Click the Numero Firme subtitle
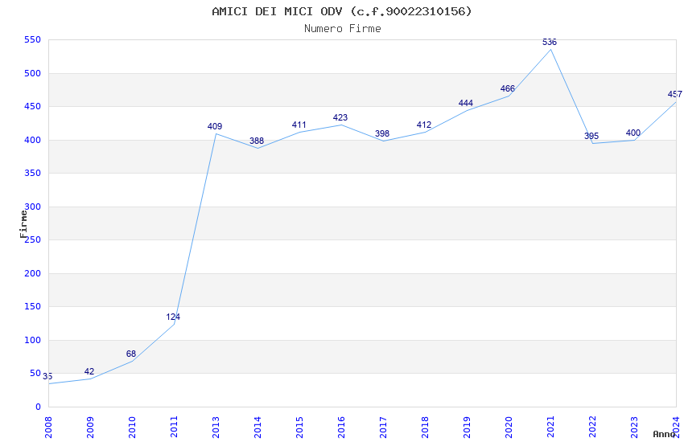The height and width of the screenshot is (442, 684). (x=342, y=28)
